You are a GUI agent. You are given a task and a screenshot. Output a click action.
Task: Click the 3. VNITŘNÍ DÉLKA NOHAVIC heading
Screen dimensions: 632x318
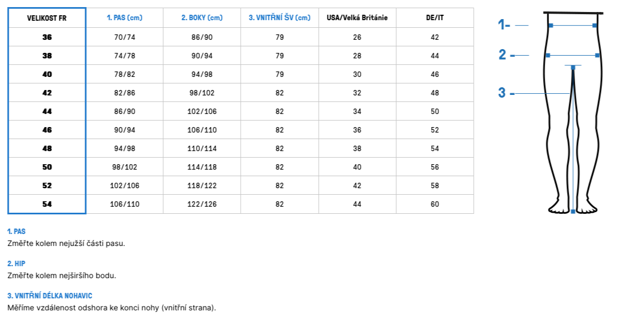[x=50, y=296]
